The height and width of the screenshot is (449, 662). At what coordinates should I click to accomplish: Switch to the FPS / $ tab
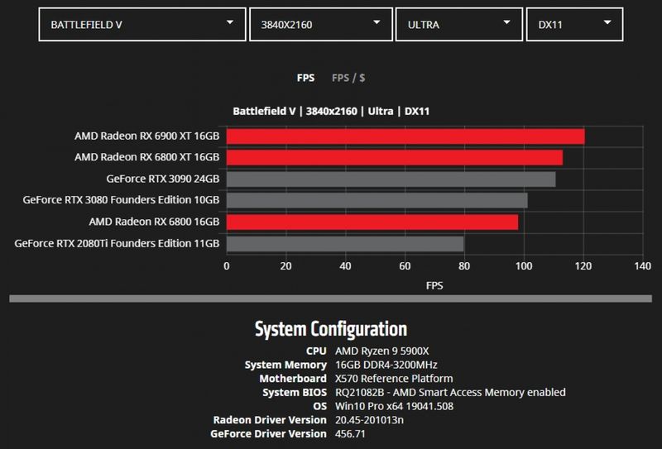(x=348, y=78)
